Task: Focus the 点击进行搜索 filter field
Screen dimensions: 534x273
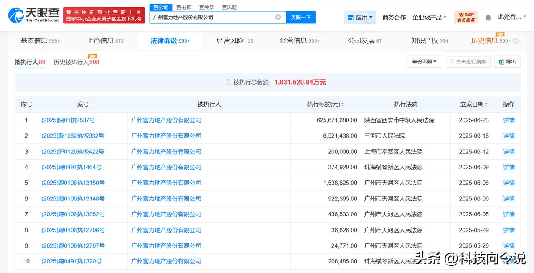Action: tap(468, 62)
